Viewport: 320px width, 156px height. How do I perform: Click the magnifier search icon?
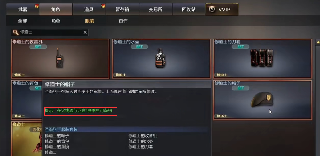click(x=15, y=32)
